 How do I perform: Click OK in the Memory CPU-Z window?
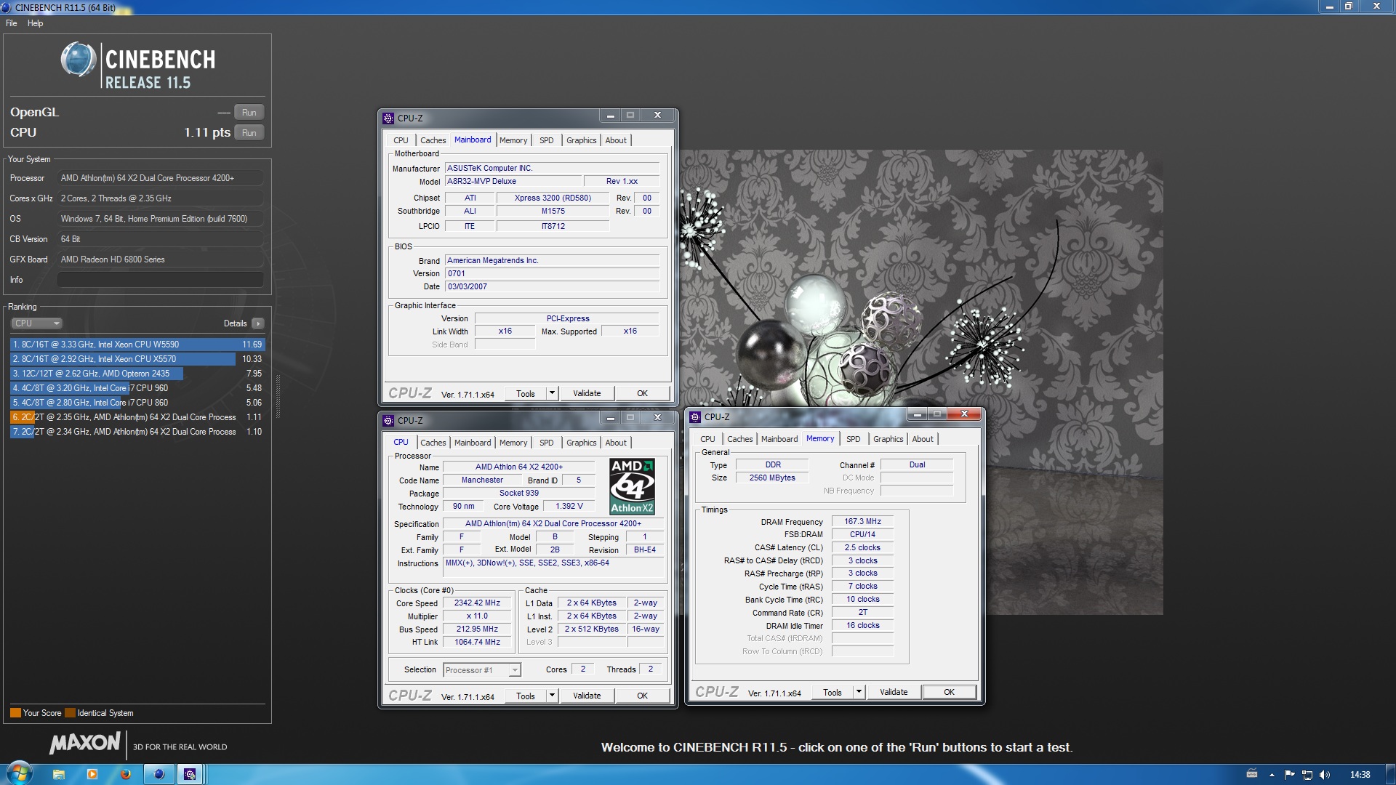tap(949, 693)
